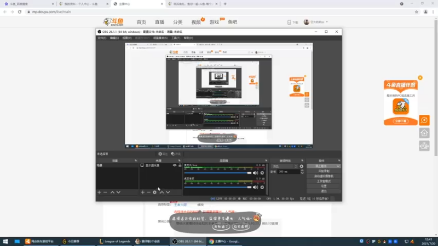Click the orange download-now button in the ad

click(401, 121)
